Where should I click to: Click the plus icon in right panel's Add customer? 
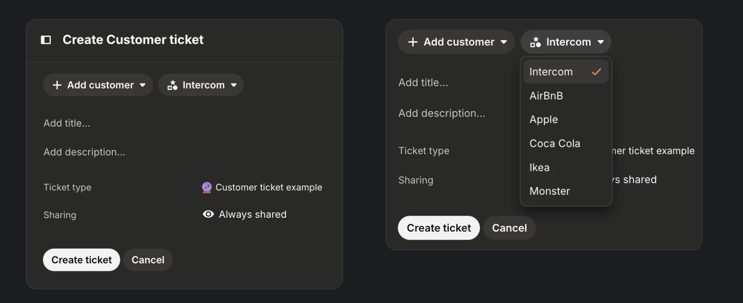(413, 42)
